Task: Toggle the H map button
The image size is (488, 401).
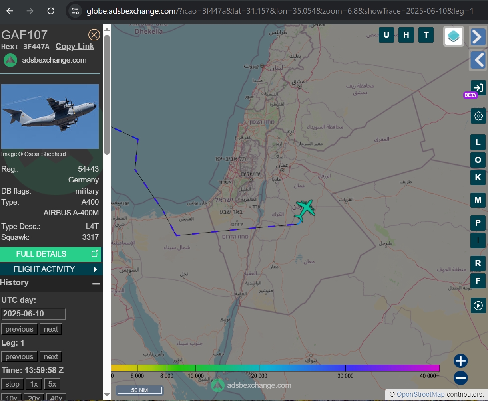Action: 406,35
